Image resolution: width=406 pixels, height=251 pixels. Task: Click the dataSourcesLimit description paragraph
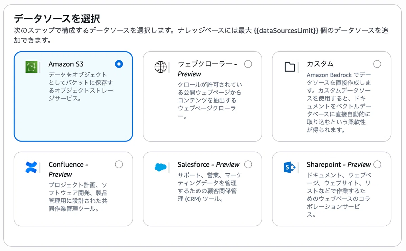pyautogui.click(x=201, y=35)
